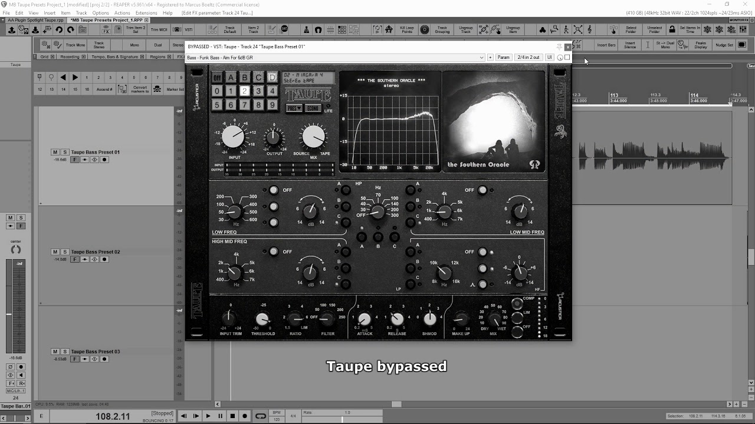Viewport: 755px width, 424px height.
Task: Click the RATIO knob on compressor
Action: click(x=296, y=319)
